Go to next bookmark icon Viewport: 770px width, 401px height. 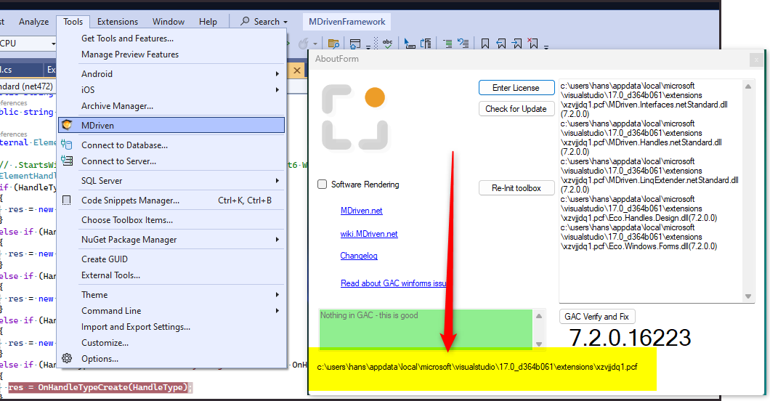click(517, 44)
